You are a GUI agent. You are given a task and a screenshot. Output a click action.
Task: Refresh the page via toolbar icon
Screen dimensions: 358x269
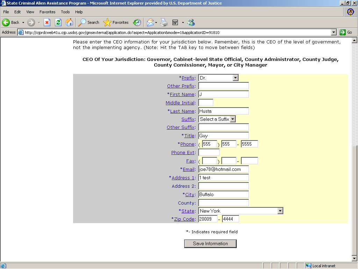[58, 22]
